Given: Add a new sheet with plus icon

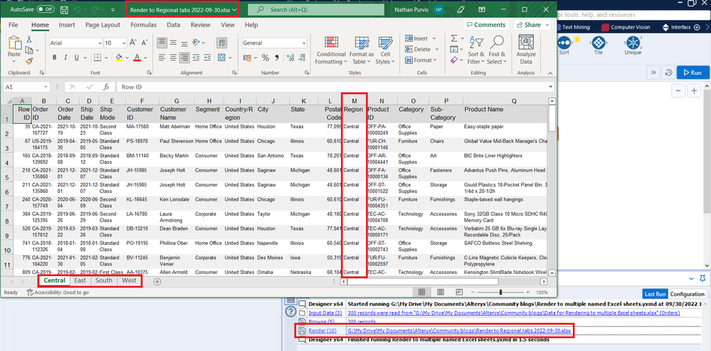Looking at the screenshot, I should [157, 281].
